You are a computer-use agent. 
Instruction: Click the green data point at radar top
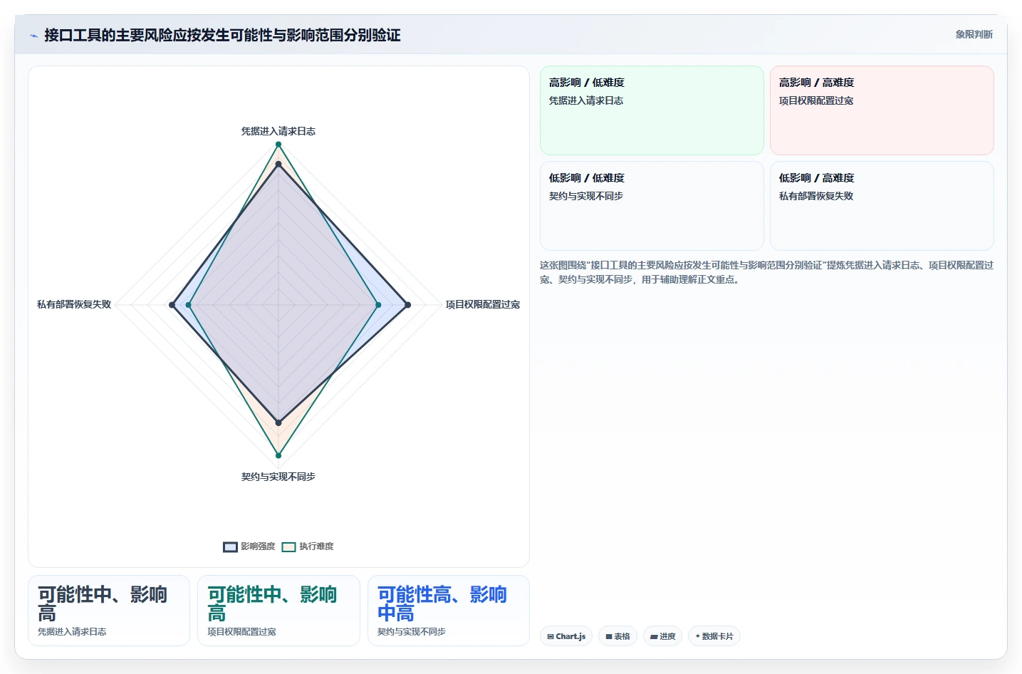click(278, 145)
